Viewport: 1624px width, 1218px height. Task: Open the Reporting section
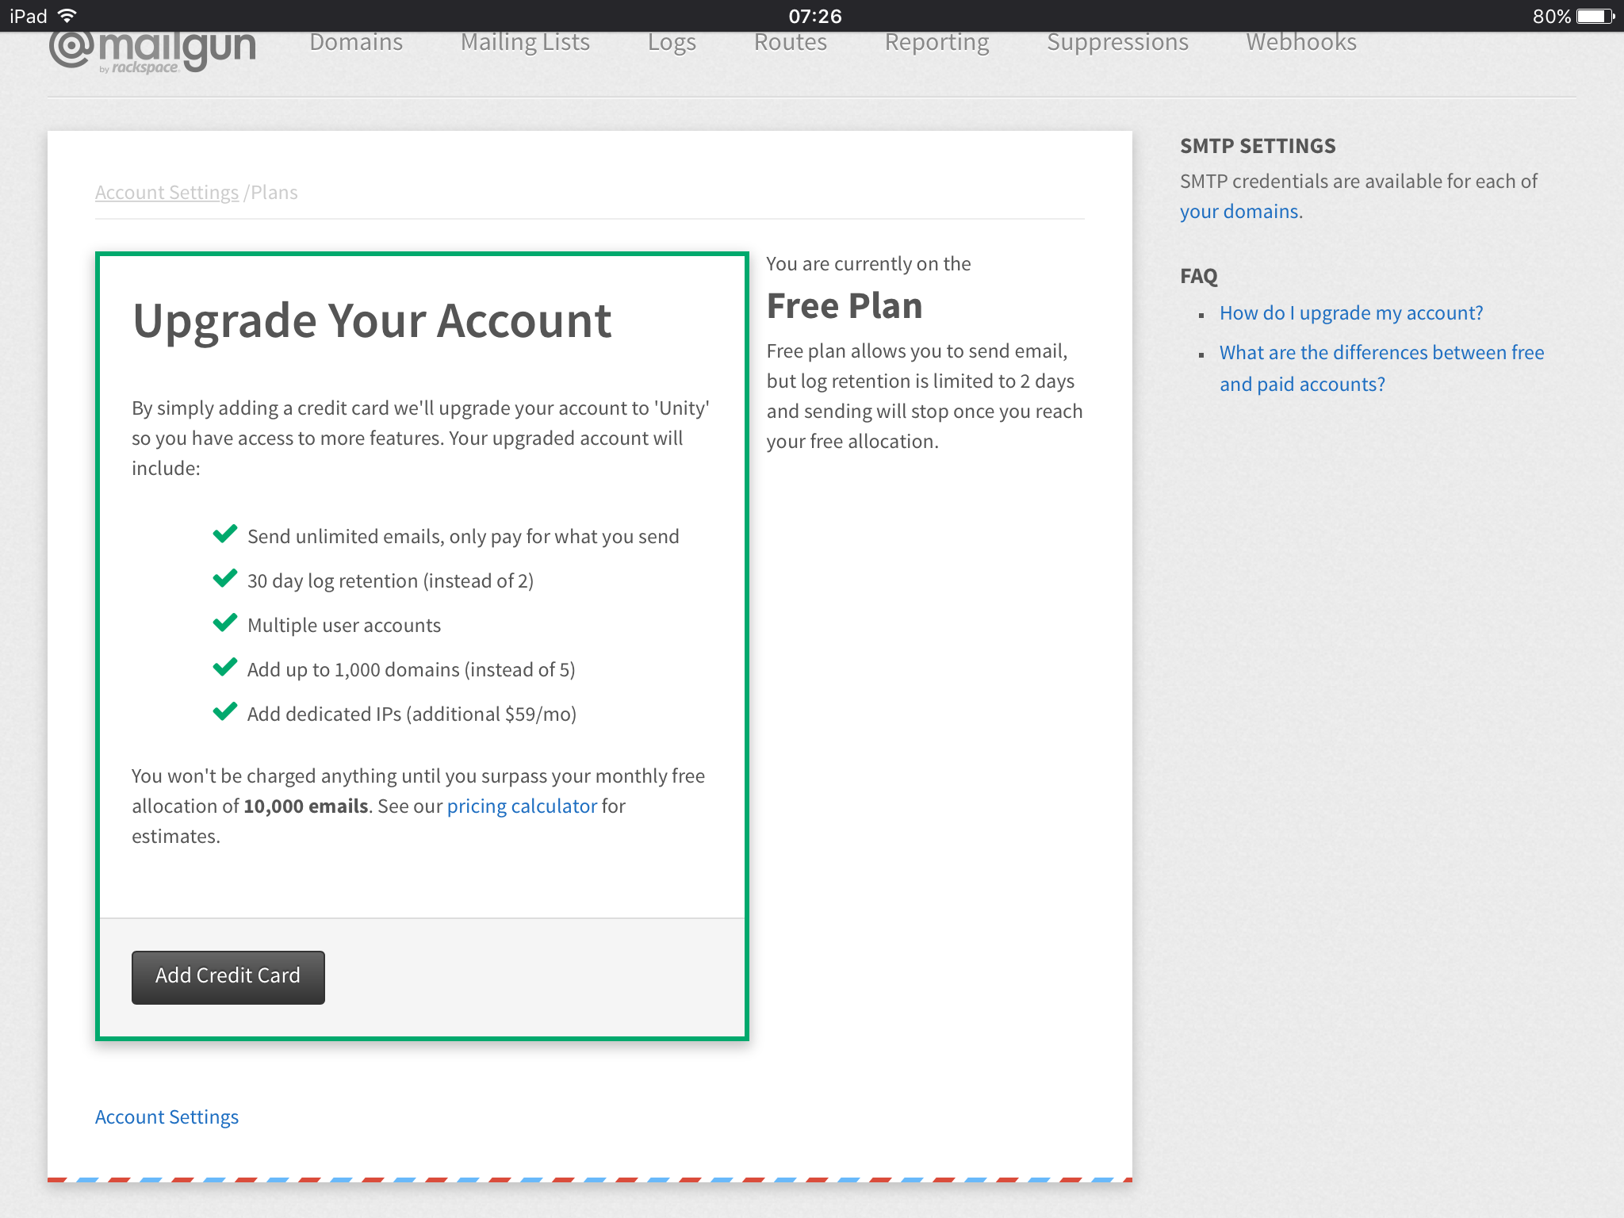(x=936, y=43)
